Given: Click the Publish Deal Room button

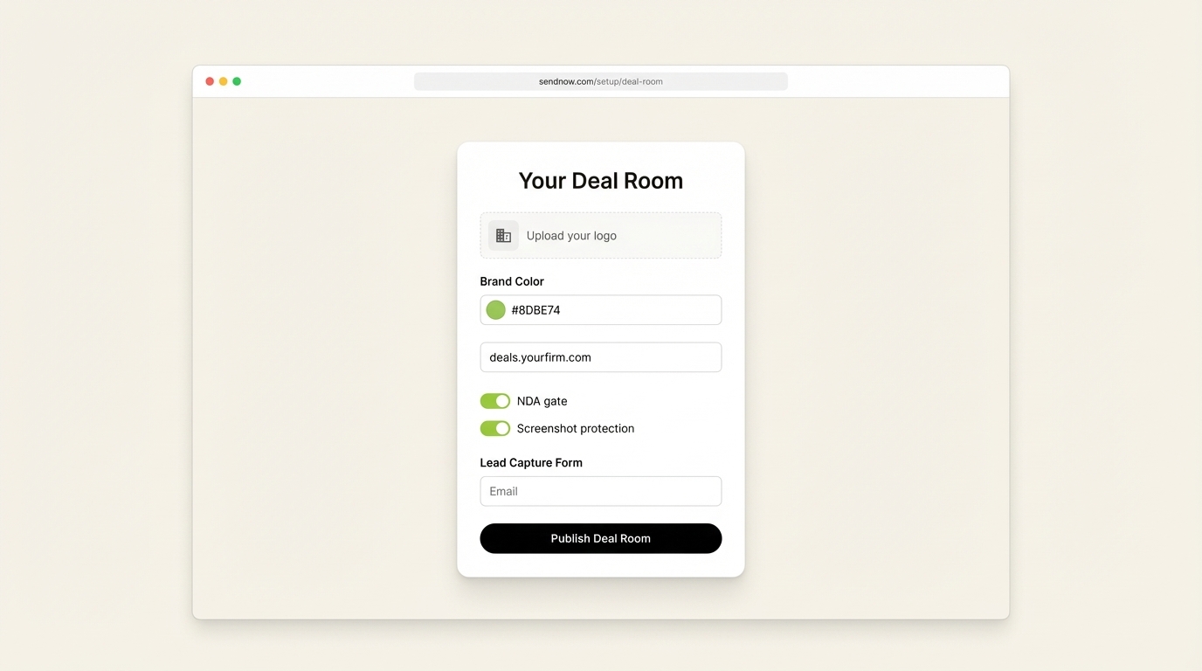Looking at the screenshot, I should 600,538.
